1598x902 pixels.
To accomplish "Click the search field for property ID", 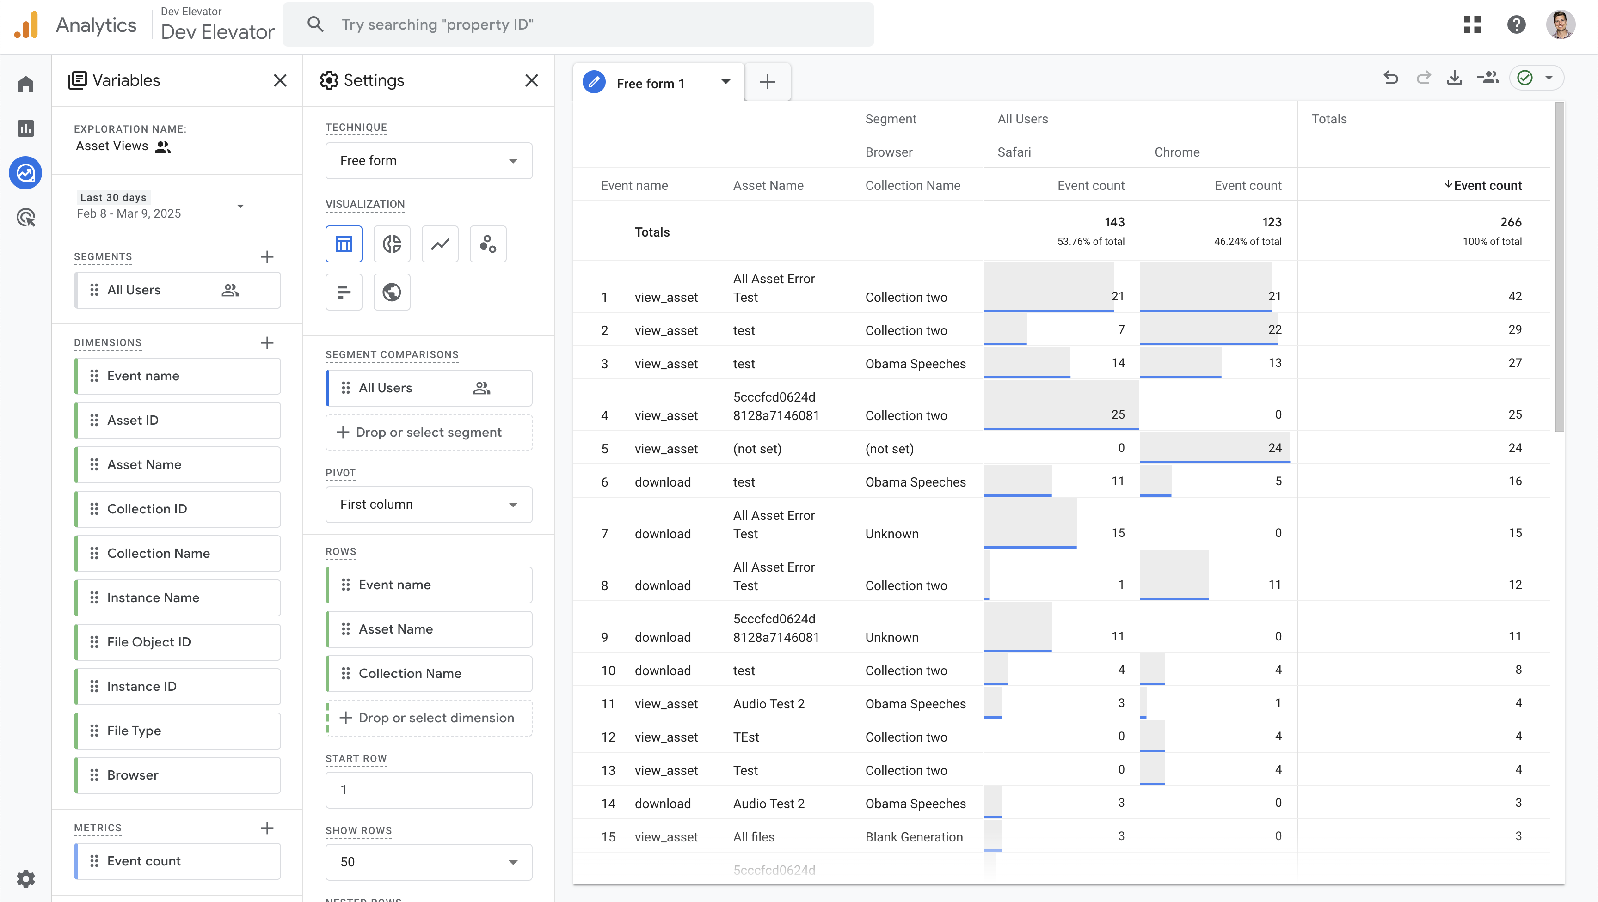I will 578,25.
